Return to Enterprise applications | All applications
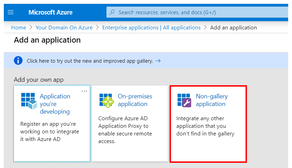The image size is (292, 168). tap(151, 27)
